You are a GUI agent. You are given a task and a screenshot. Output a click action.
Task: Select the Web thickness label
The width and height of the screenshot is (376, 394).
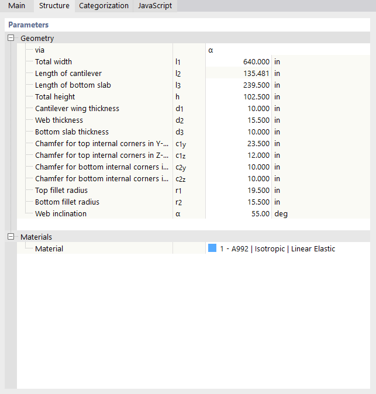pyautogui.click(x=59, y=120)
